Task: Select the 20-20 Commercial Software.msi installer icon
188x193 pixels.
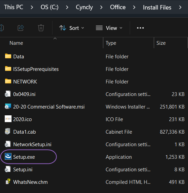Action: point(8,107)
